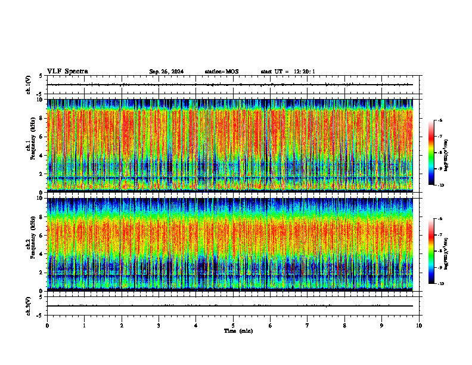The height and width of the screenshot is (365, 472).
Task: Click the ch.3 voltage waveform strip
Action: tap(233, 306)
